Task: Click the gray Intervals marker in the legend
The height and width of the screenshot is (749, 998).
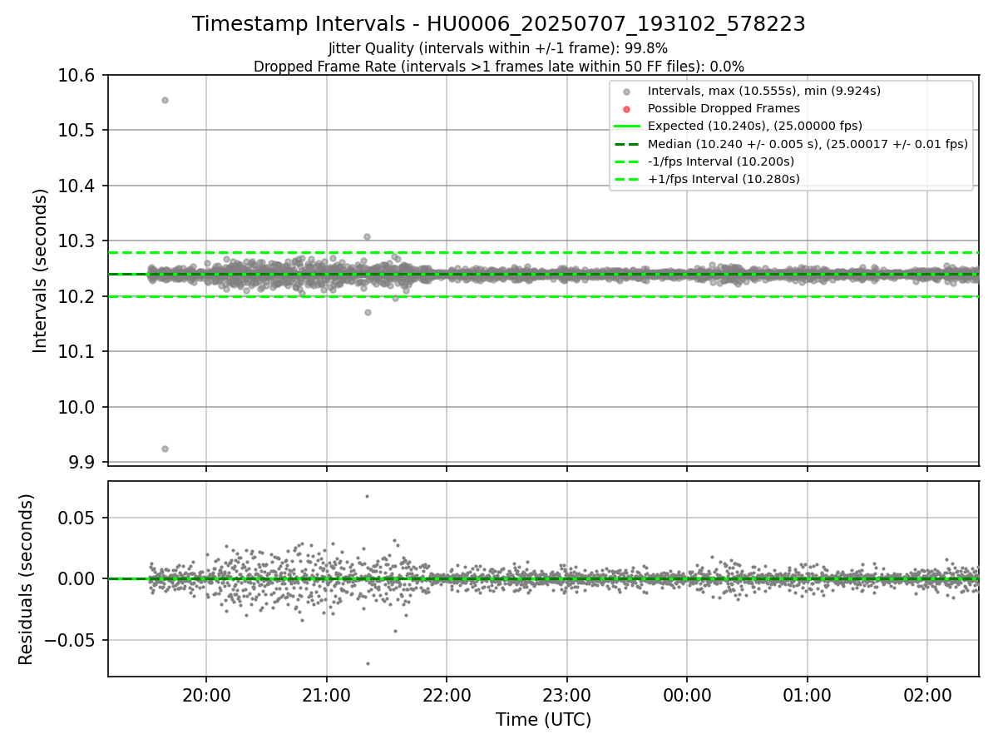Action: click(x=627, y=91)
